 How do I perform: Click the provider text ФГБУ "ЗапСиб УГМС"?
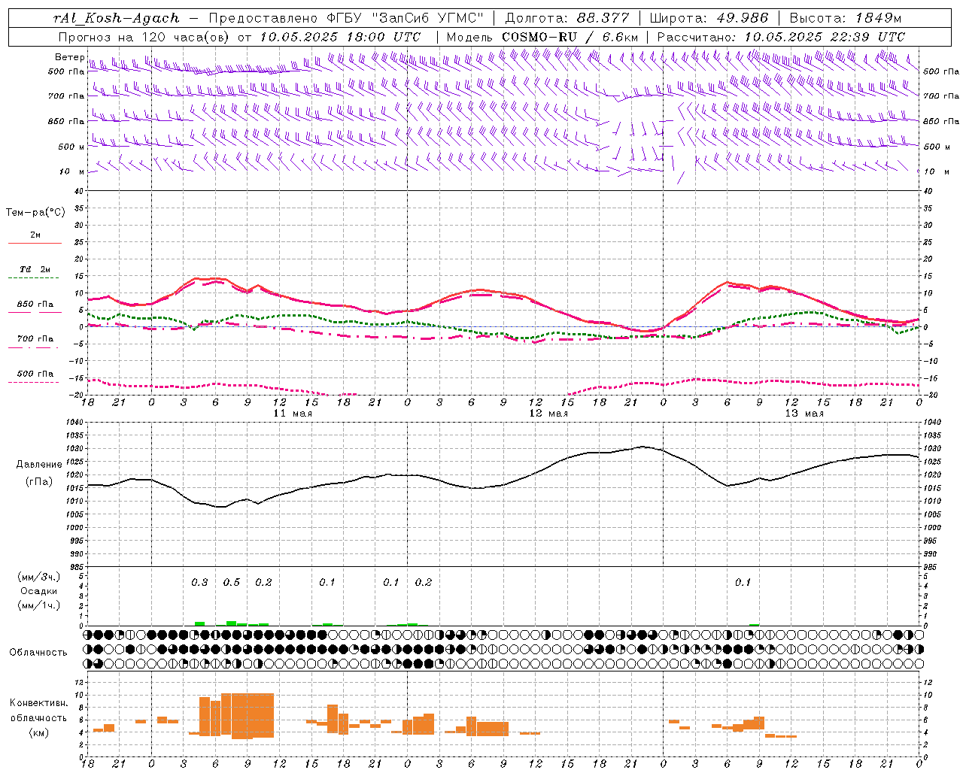pyautogui.click(x=406, y=18)
